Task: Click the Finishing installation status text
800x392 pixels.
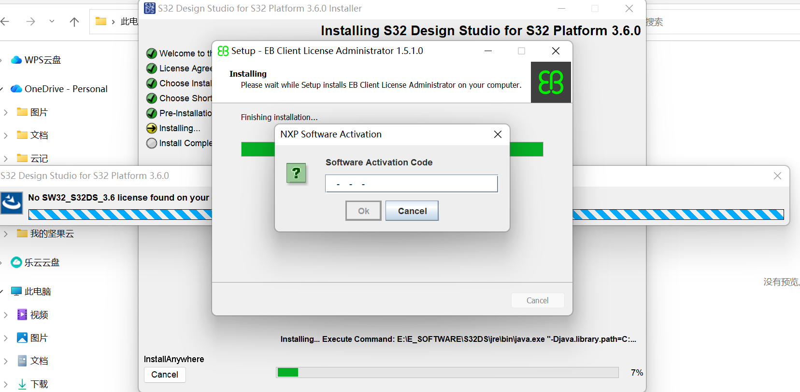Action: tap(279, 117)
